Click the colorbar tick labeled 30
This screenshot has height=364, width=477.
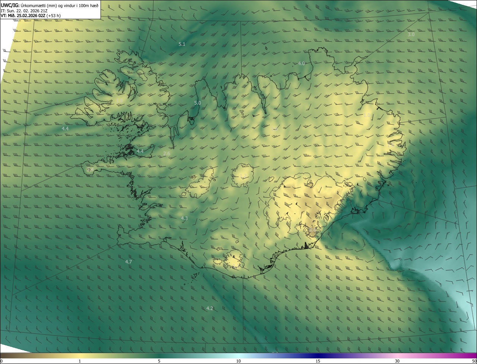[x=397, y=361]
